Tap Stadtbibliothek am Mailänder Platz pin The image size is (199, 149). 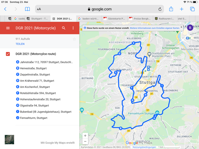pos(149,54)
